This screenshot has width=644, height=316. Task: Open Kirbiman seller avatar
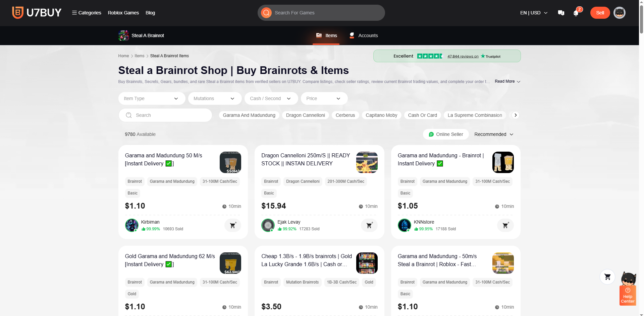pyautogui.click(x=131, y=225)
